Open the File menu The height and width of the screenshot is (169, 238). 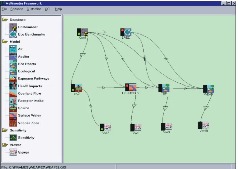4,9
